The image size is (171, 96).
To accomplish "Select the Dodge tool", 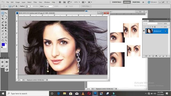I will pyautogui.click(x=6, y=31).
